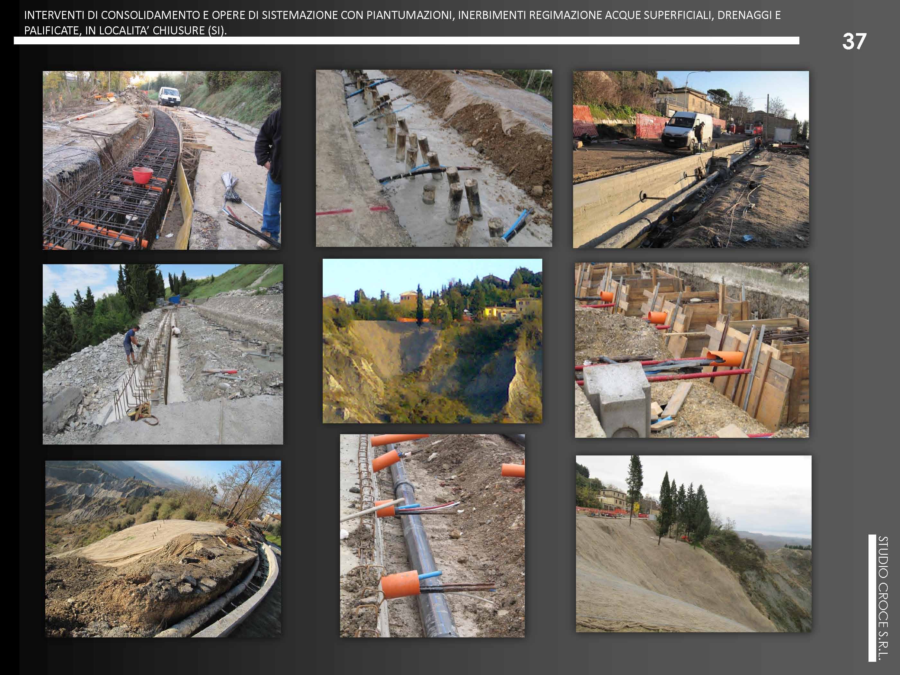Open the photo of wooden piles in concrete
The image size is (900, 675).
(434, 158)
